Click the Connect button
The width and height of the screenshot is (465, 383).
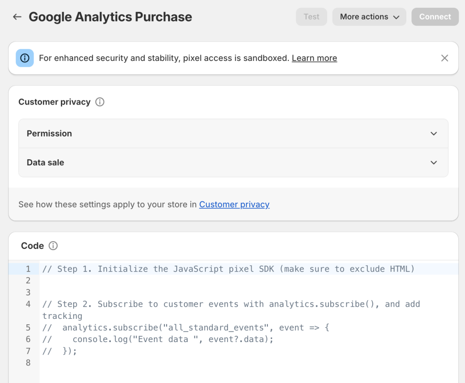[435, 17]
